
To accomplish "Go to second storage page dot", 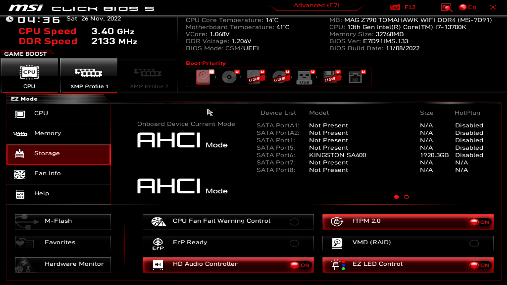I will [x=406, y=197].
